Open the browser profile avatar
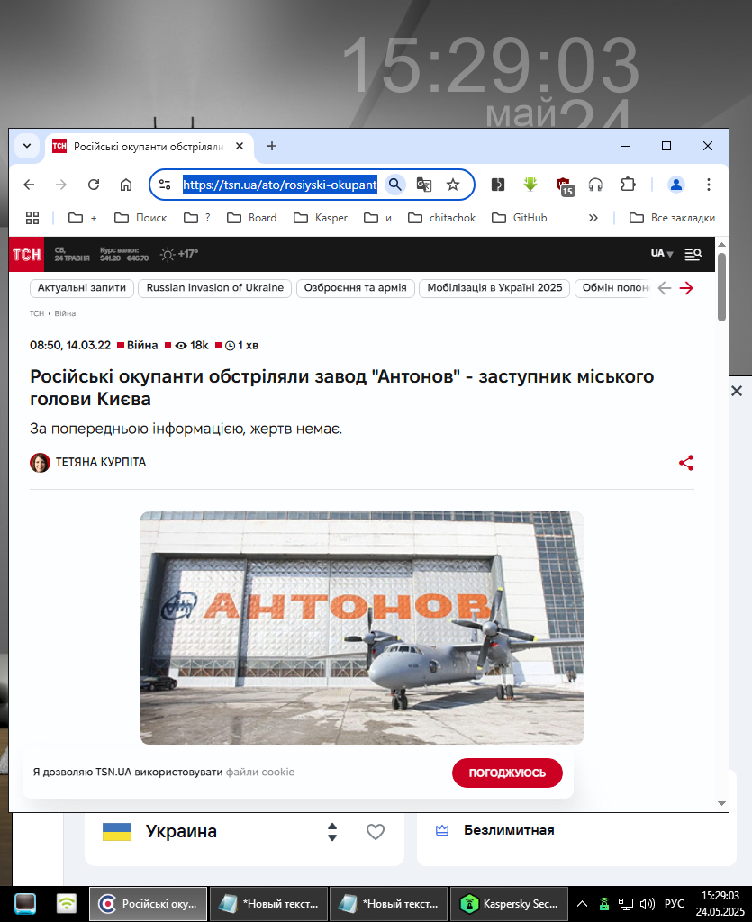This screenshot has width=752, height=922. coord(676,185)
